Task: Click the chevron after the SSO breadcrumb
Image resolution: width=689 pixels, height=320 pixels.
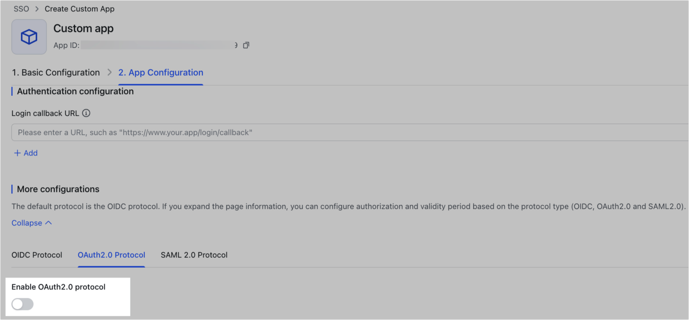Action: pos(37,9)
